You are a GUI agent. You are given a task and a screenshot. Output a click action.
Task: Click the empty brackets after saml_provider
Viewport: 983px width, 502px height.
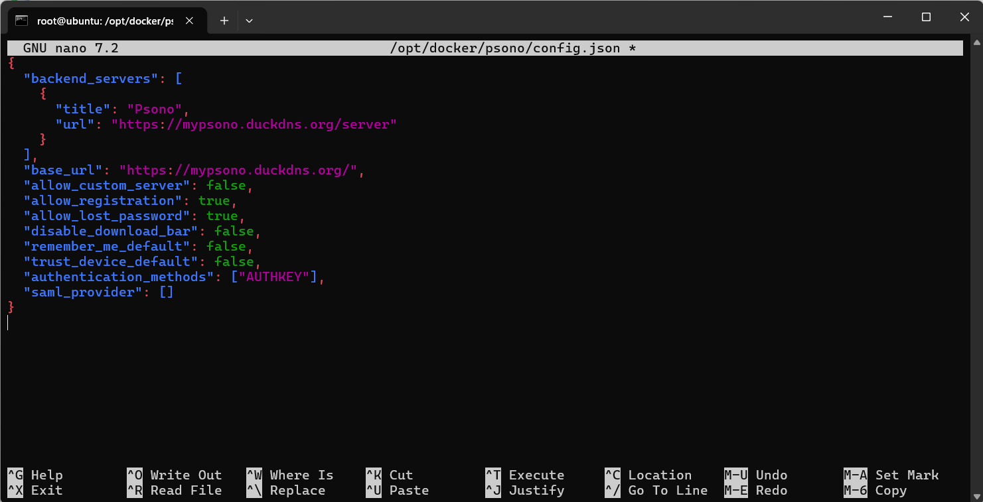click(x=167, y=292)
